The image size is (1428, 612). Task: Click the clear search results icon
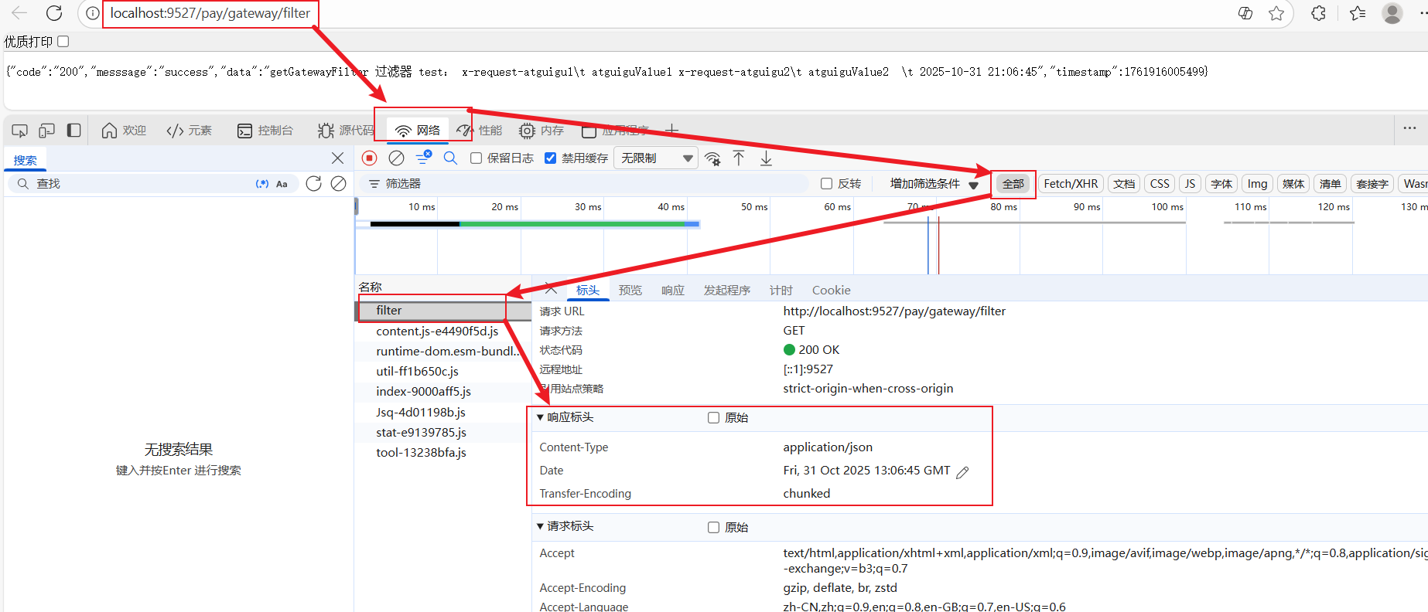(338, 183)
